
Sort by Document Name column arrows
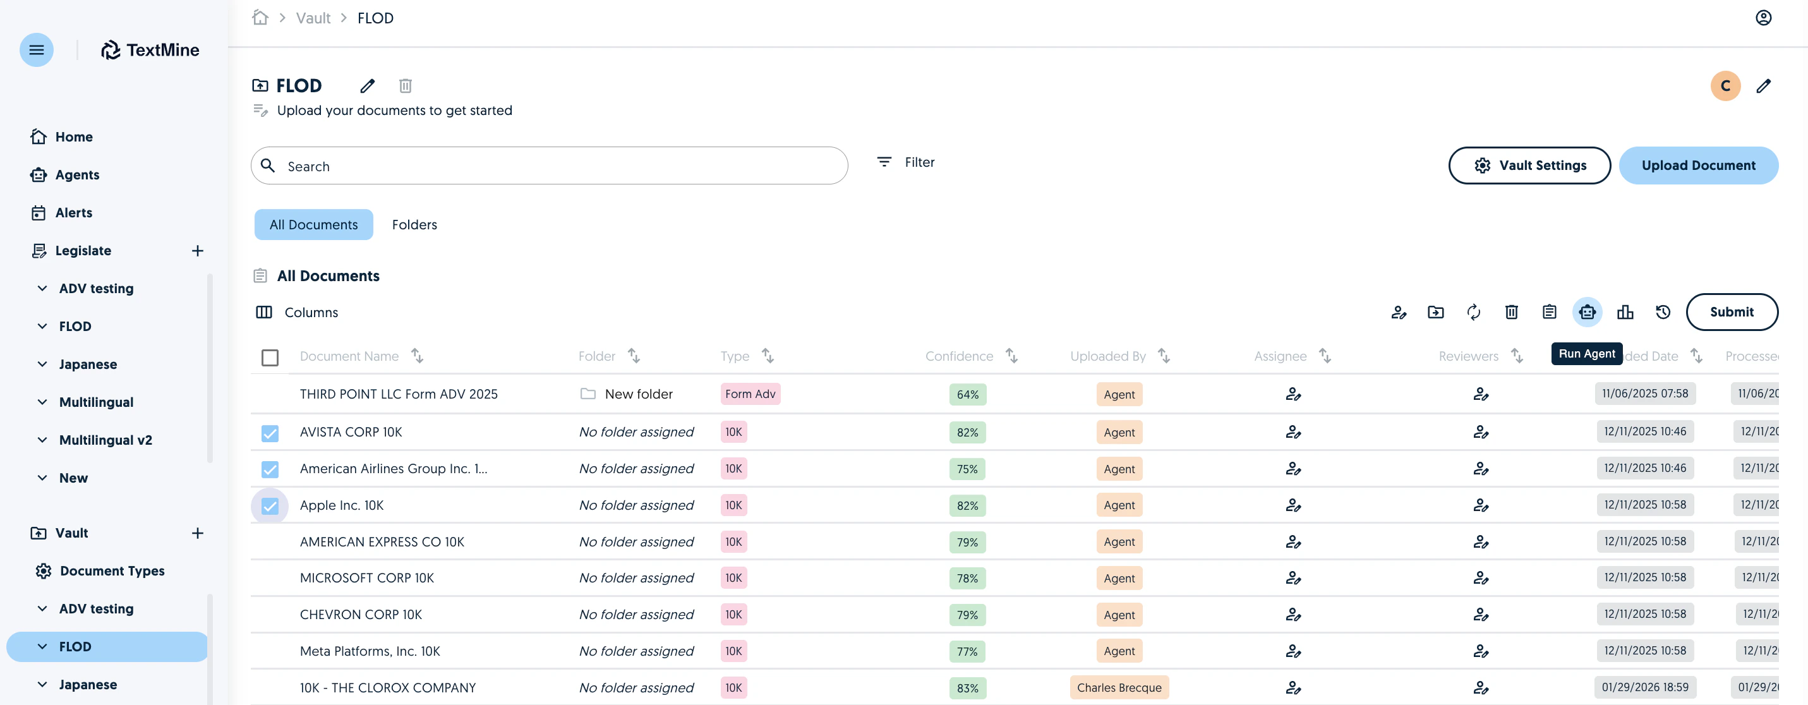417,355
